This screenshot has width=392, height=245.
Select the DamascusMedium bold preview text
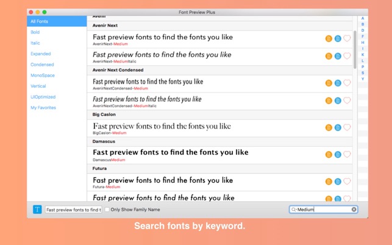[171, 152]
